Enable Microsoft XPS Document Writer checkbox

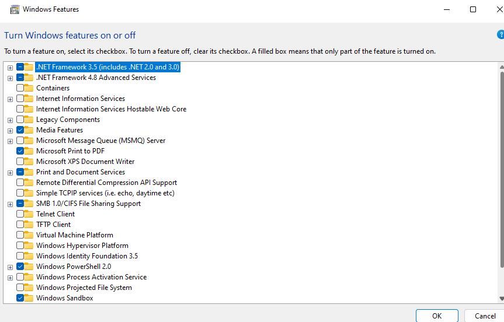point(20,162)
